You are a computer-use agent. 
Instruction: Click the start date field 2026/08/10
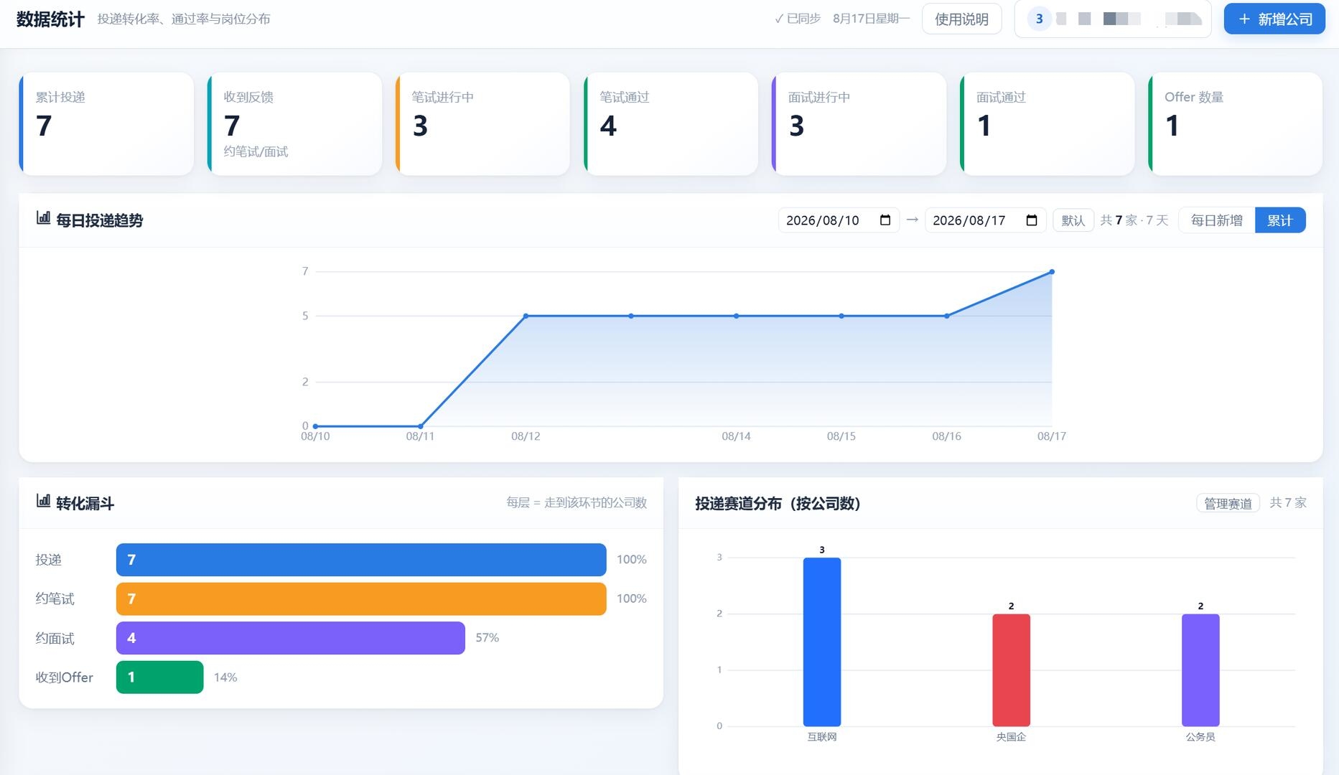(839, 220)
